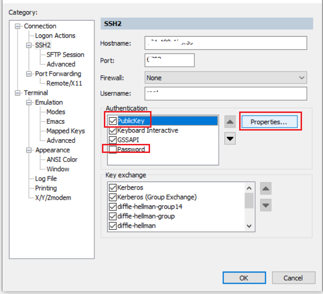Viewport: 323px width, 294px height.
Task: Select Remote/X11 category
Action: click(x=64, y=83)
